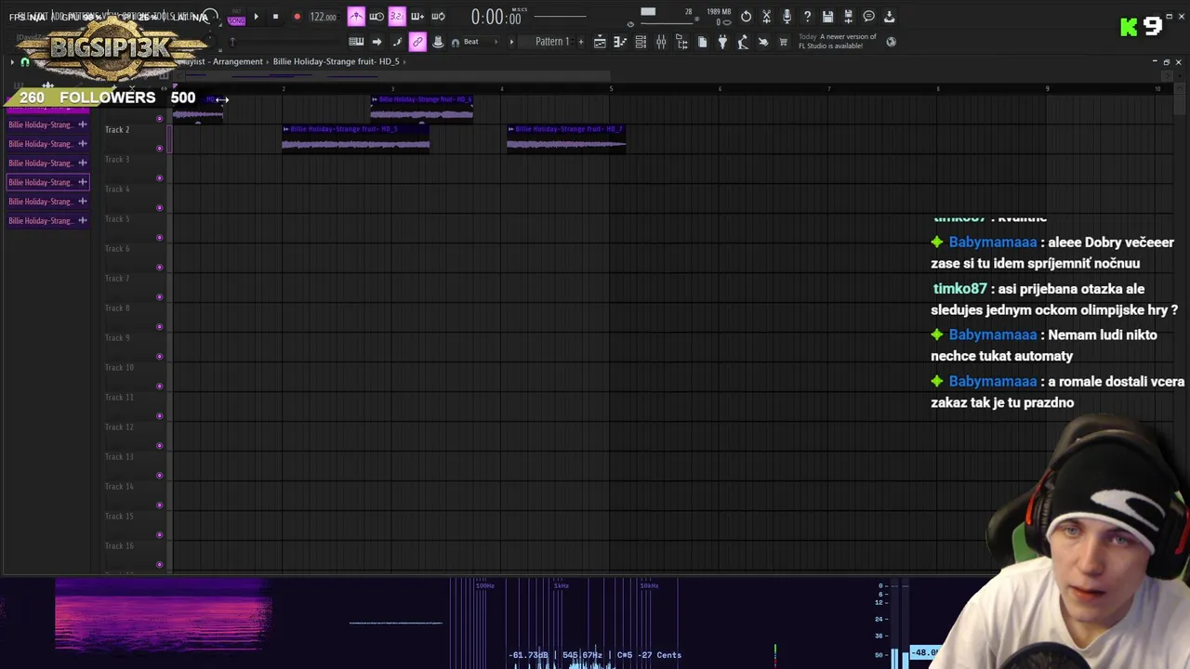Start playback with the play button
Image resolution: width=1190 pixels, height=669 pixels.
coord(257,17)
